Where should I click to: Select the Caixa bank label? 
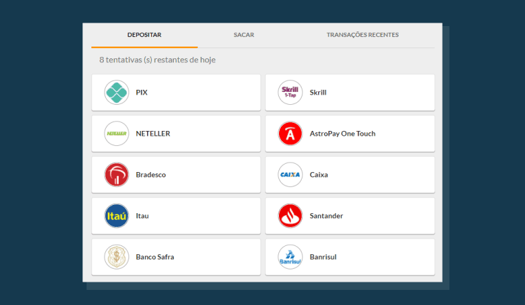point(319,175)
